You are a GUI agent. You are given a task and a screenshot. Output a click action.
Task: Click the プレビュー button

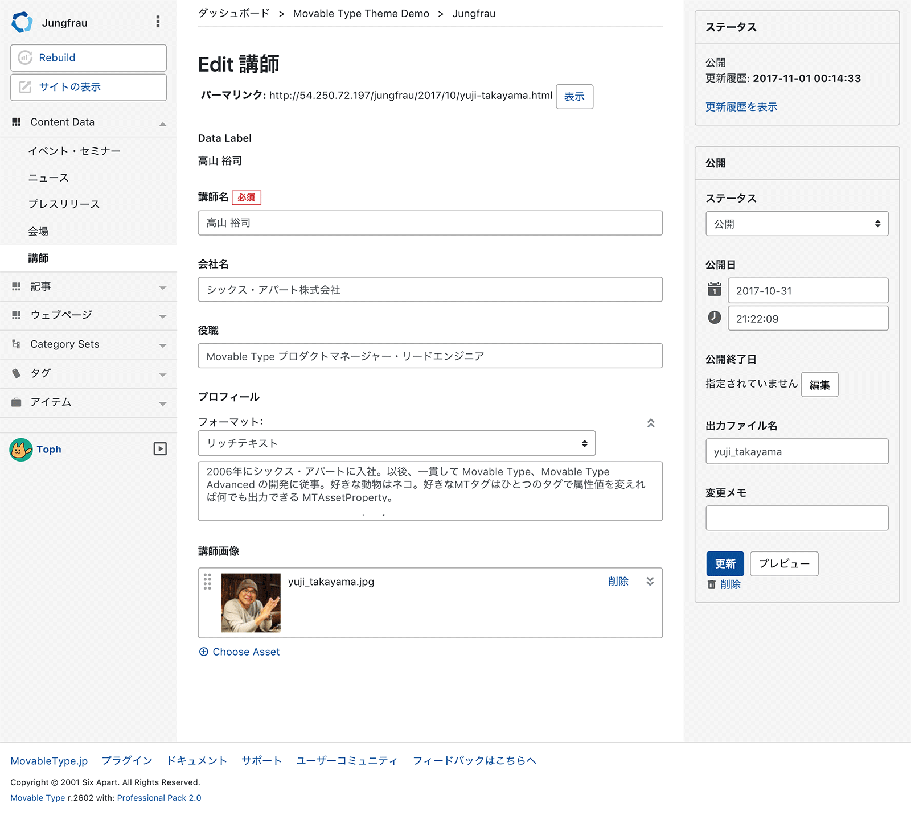(x=784, y=563)
